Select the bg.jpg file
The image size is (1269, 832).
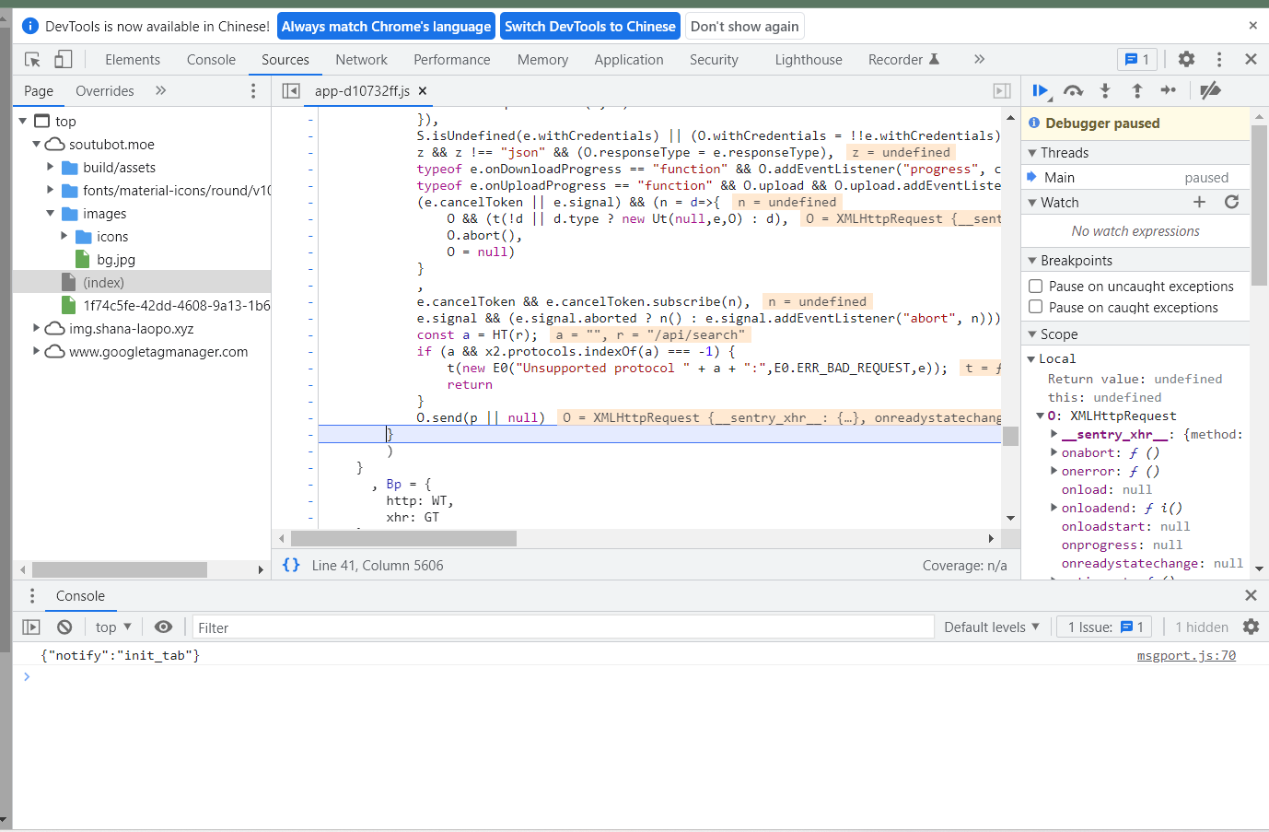(x=116, y=260)
